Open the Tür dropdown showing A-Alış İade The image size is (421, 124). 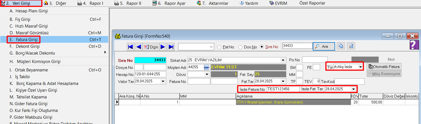coord(360,67)
